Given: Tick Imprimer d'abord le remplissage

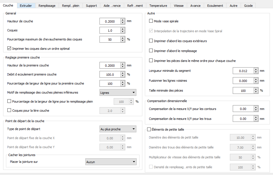Looking at the screenshot, I should 151,51.
